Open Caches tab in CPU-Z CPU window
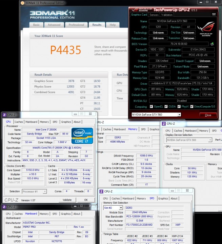Viewport: 222px width, 244px height. click(x=19, y=122)
